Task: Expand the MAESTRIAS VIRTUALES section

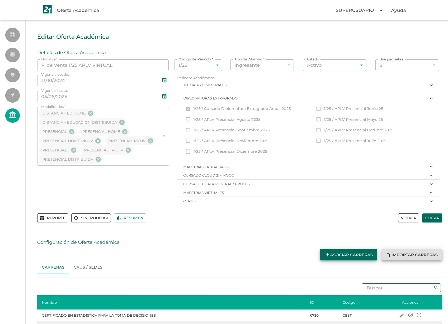Action: 431,192
